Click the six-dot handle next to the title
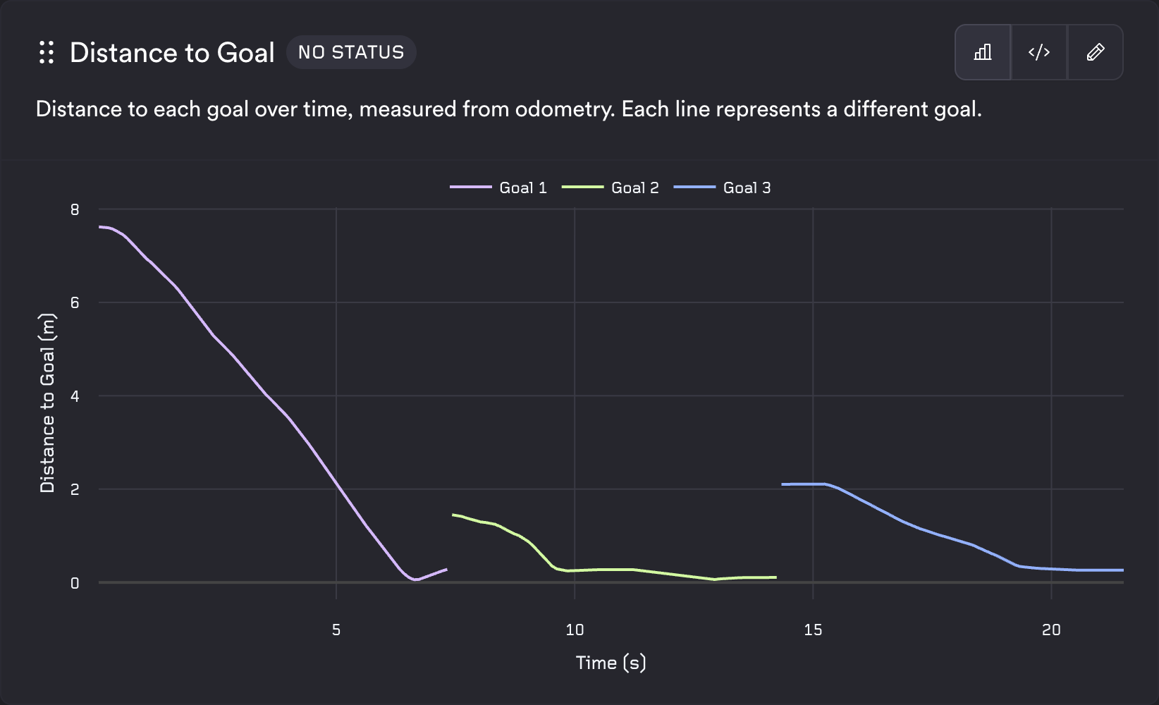The height and width of the screenshot is (705, 1159). coord(47,51)
